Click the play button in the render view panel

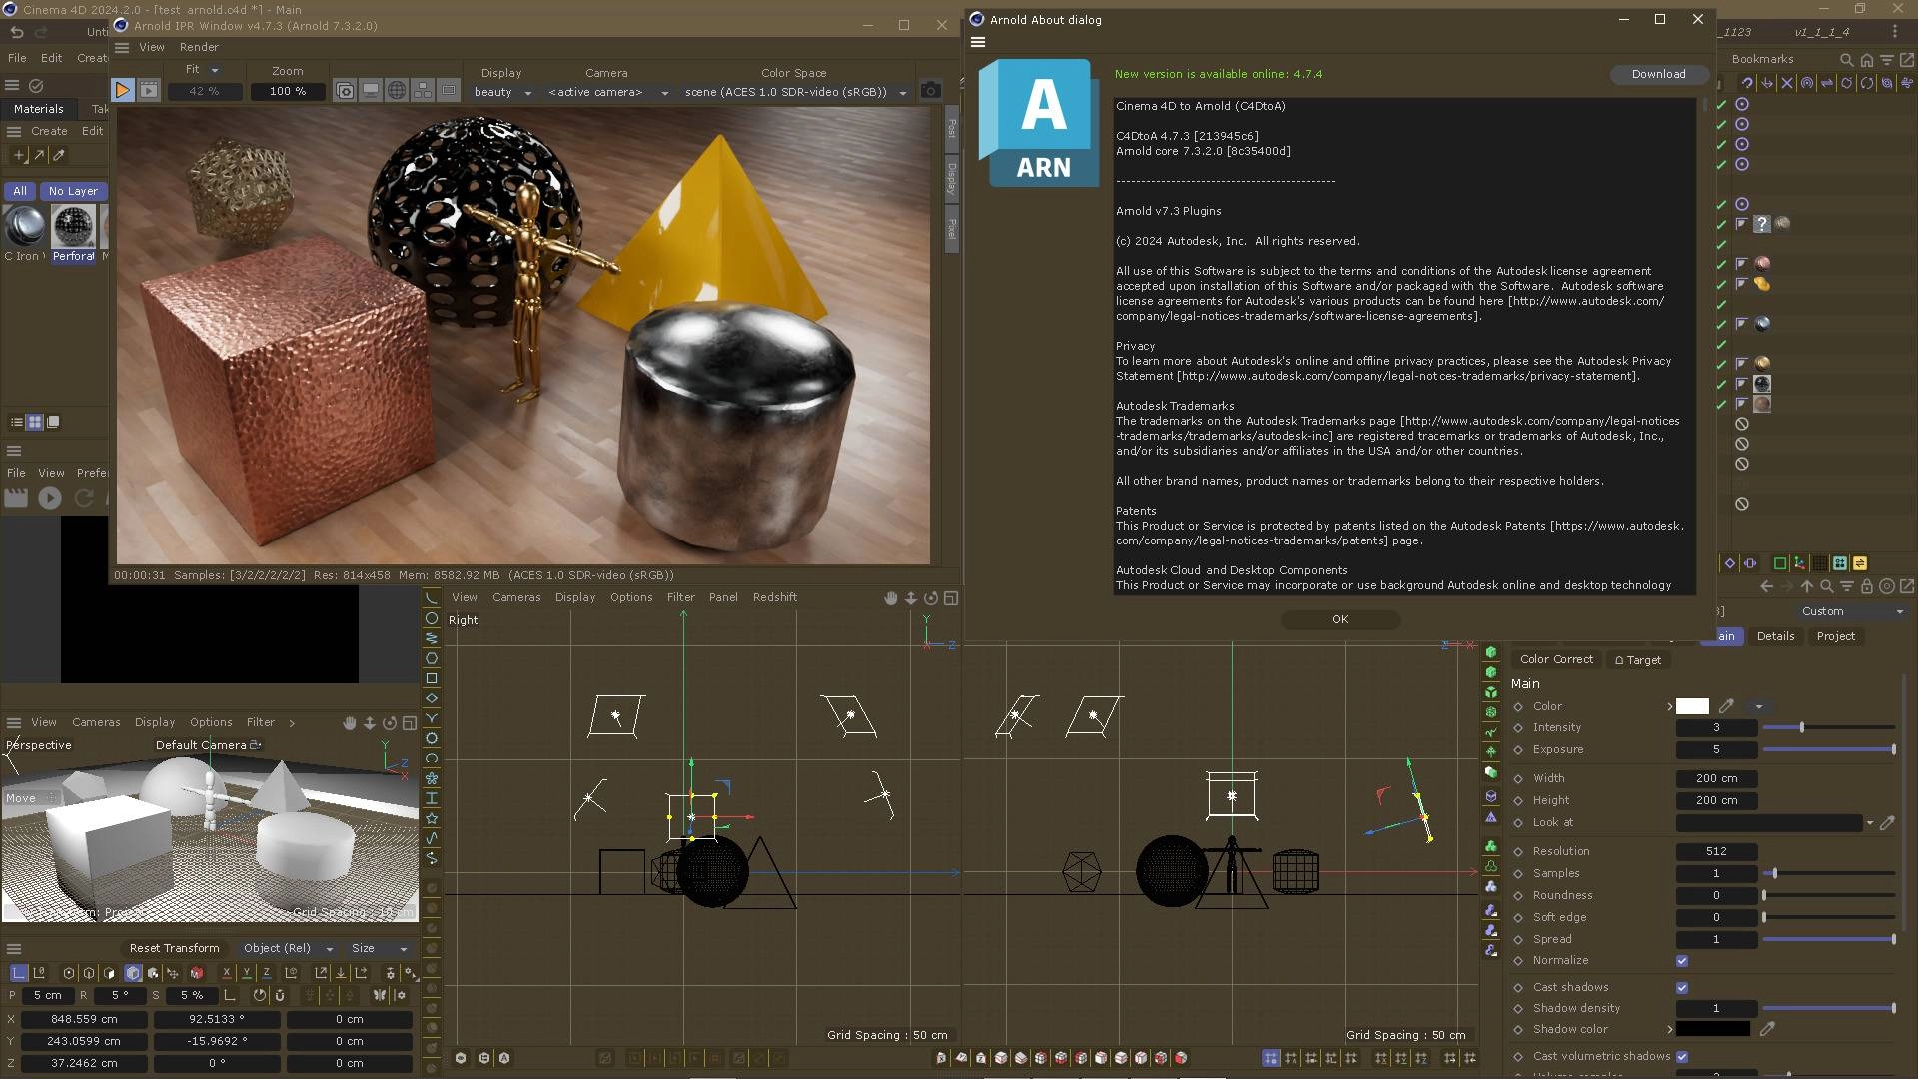point(49,498)
